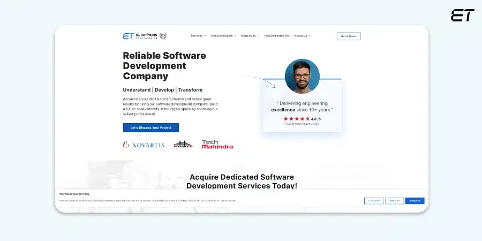Click the red star rating icons
Screen dimensions: 482x241
tap(296, 119)
